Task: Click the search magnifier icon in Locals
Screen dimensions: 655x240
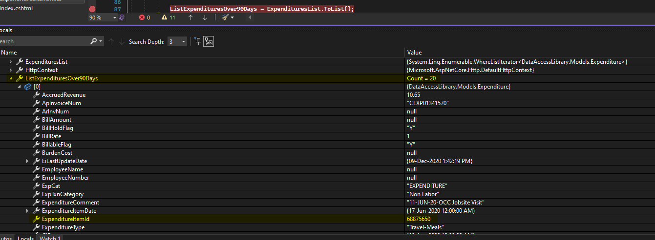Action: tap(94, 41)
